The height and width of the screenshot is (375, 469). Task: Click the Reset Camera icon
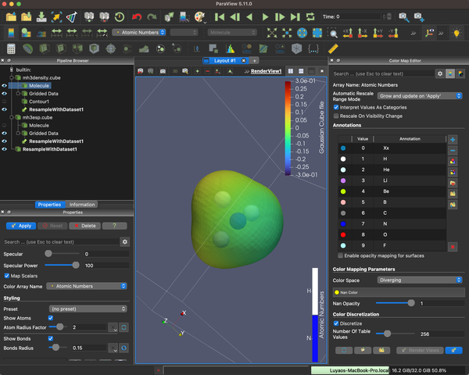tap(271, 33)
